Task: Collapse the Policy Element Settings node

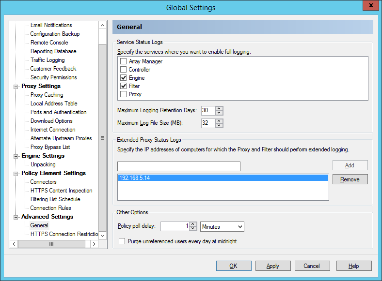Action: click(x=16, y=174)
